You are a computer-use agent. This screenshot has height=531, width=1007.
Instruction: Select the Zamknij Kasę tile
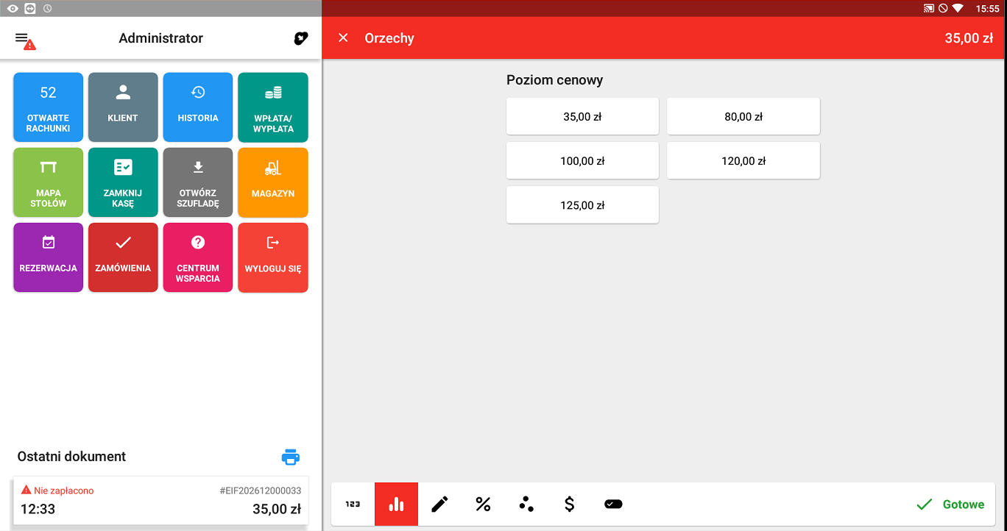coord(123,182)
